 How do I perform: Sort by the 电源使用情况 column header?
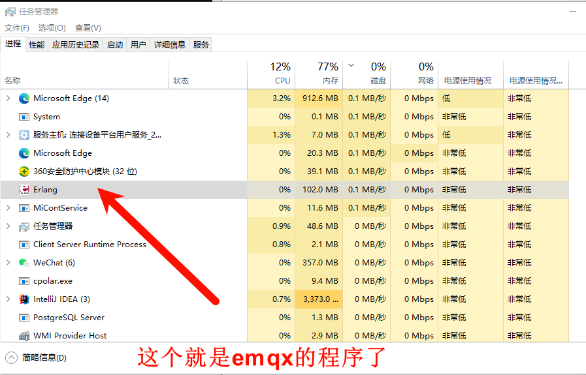click(470, 74)
